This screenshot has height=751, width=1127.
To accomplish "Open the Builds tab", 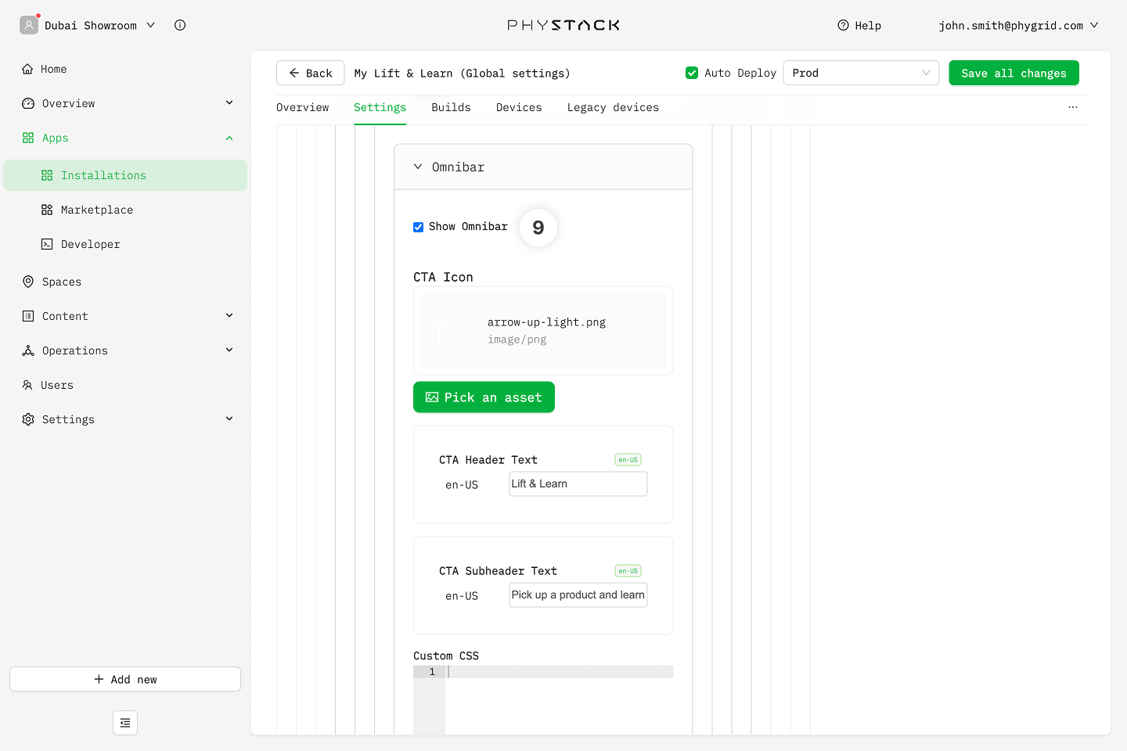I will 451,107.
